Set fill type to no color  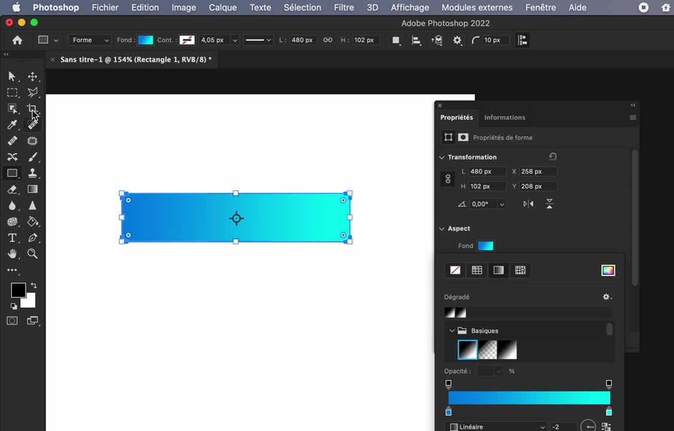pos(455,270)
